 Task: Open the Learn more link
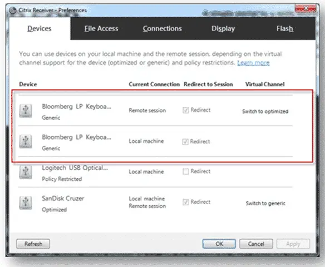pyautogui.click(x=253, y=62)
